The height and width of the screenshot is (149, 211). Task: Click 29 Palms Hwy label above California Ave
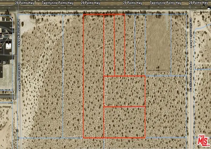click(x=198, y=3)
